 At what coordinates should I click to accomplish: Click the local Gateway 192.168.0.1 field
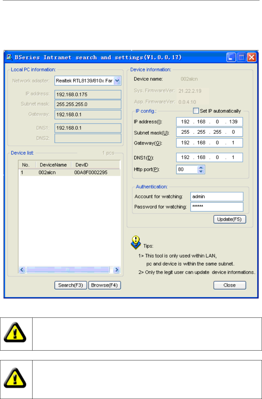[88, 115]
